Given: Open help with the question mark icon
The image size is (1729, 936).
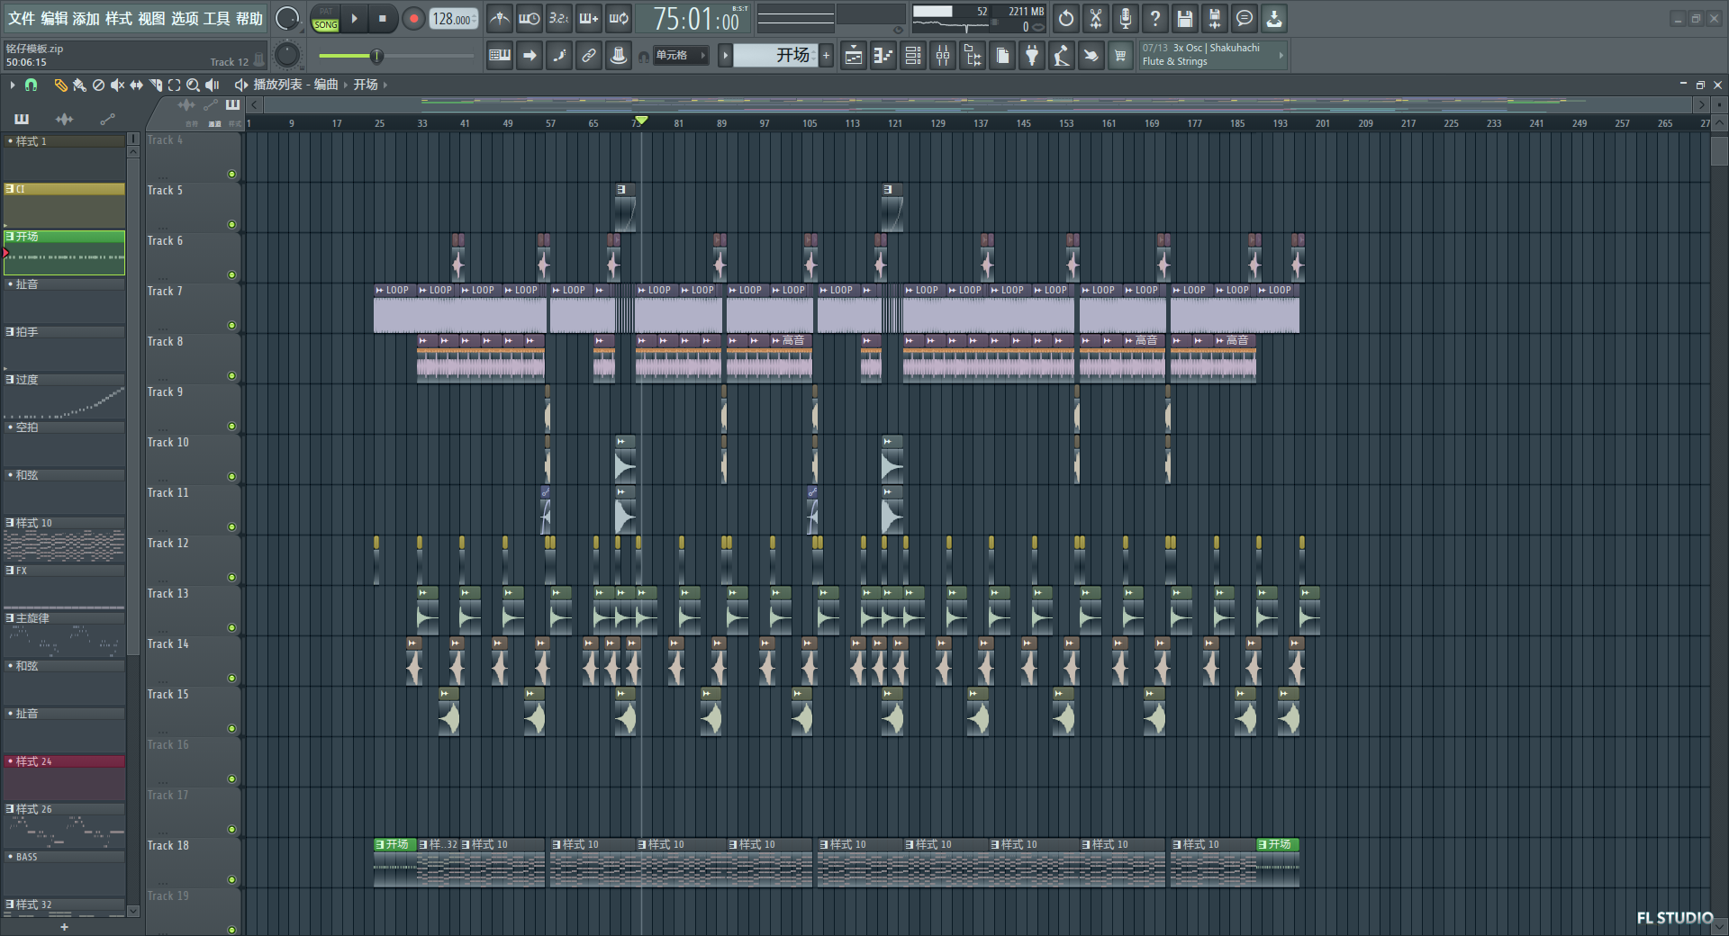Looking at the screenshot, I should point(1155,18).
